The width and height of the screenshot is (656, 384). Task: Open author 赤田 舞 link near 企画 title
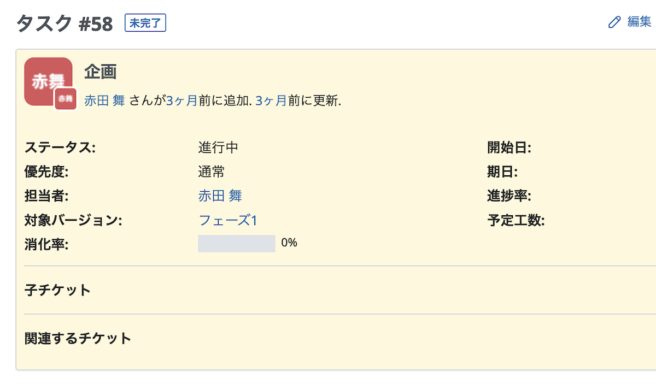click(x=104, y=101)
